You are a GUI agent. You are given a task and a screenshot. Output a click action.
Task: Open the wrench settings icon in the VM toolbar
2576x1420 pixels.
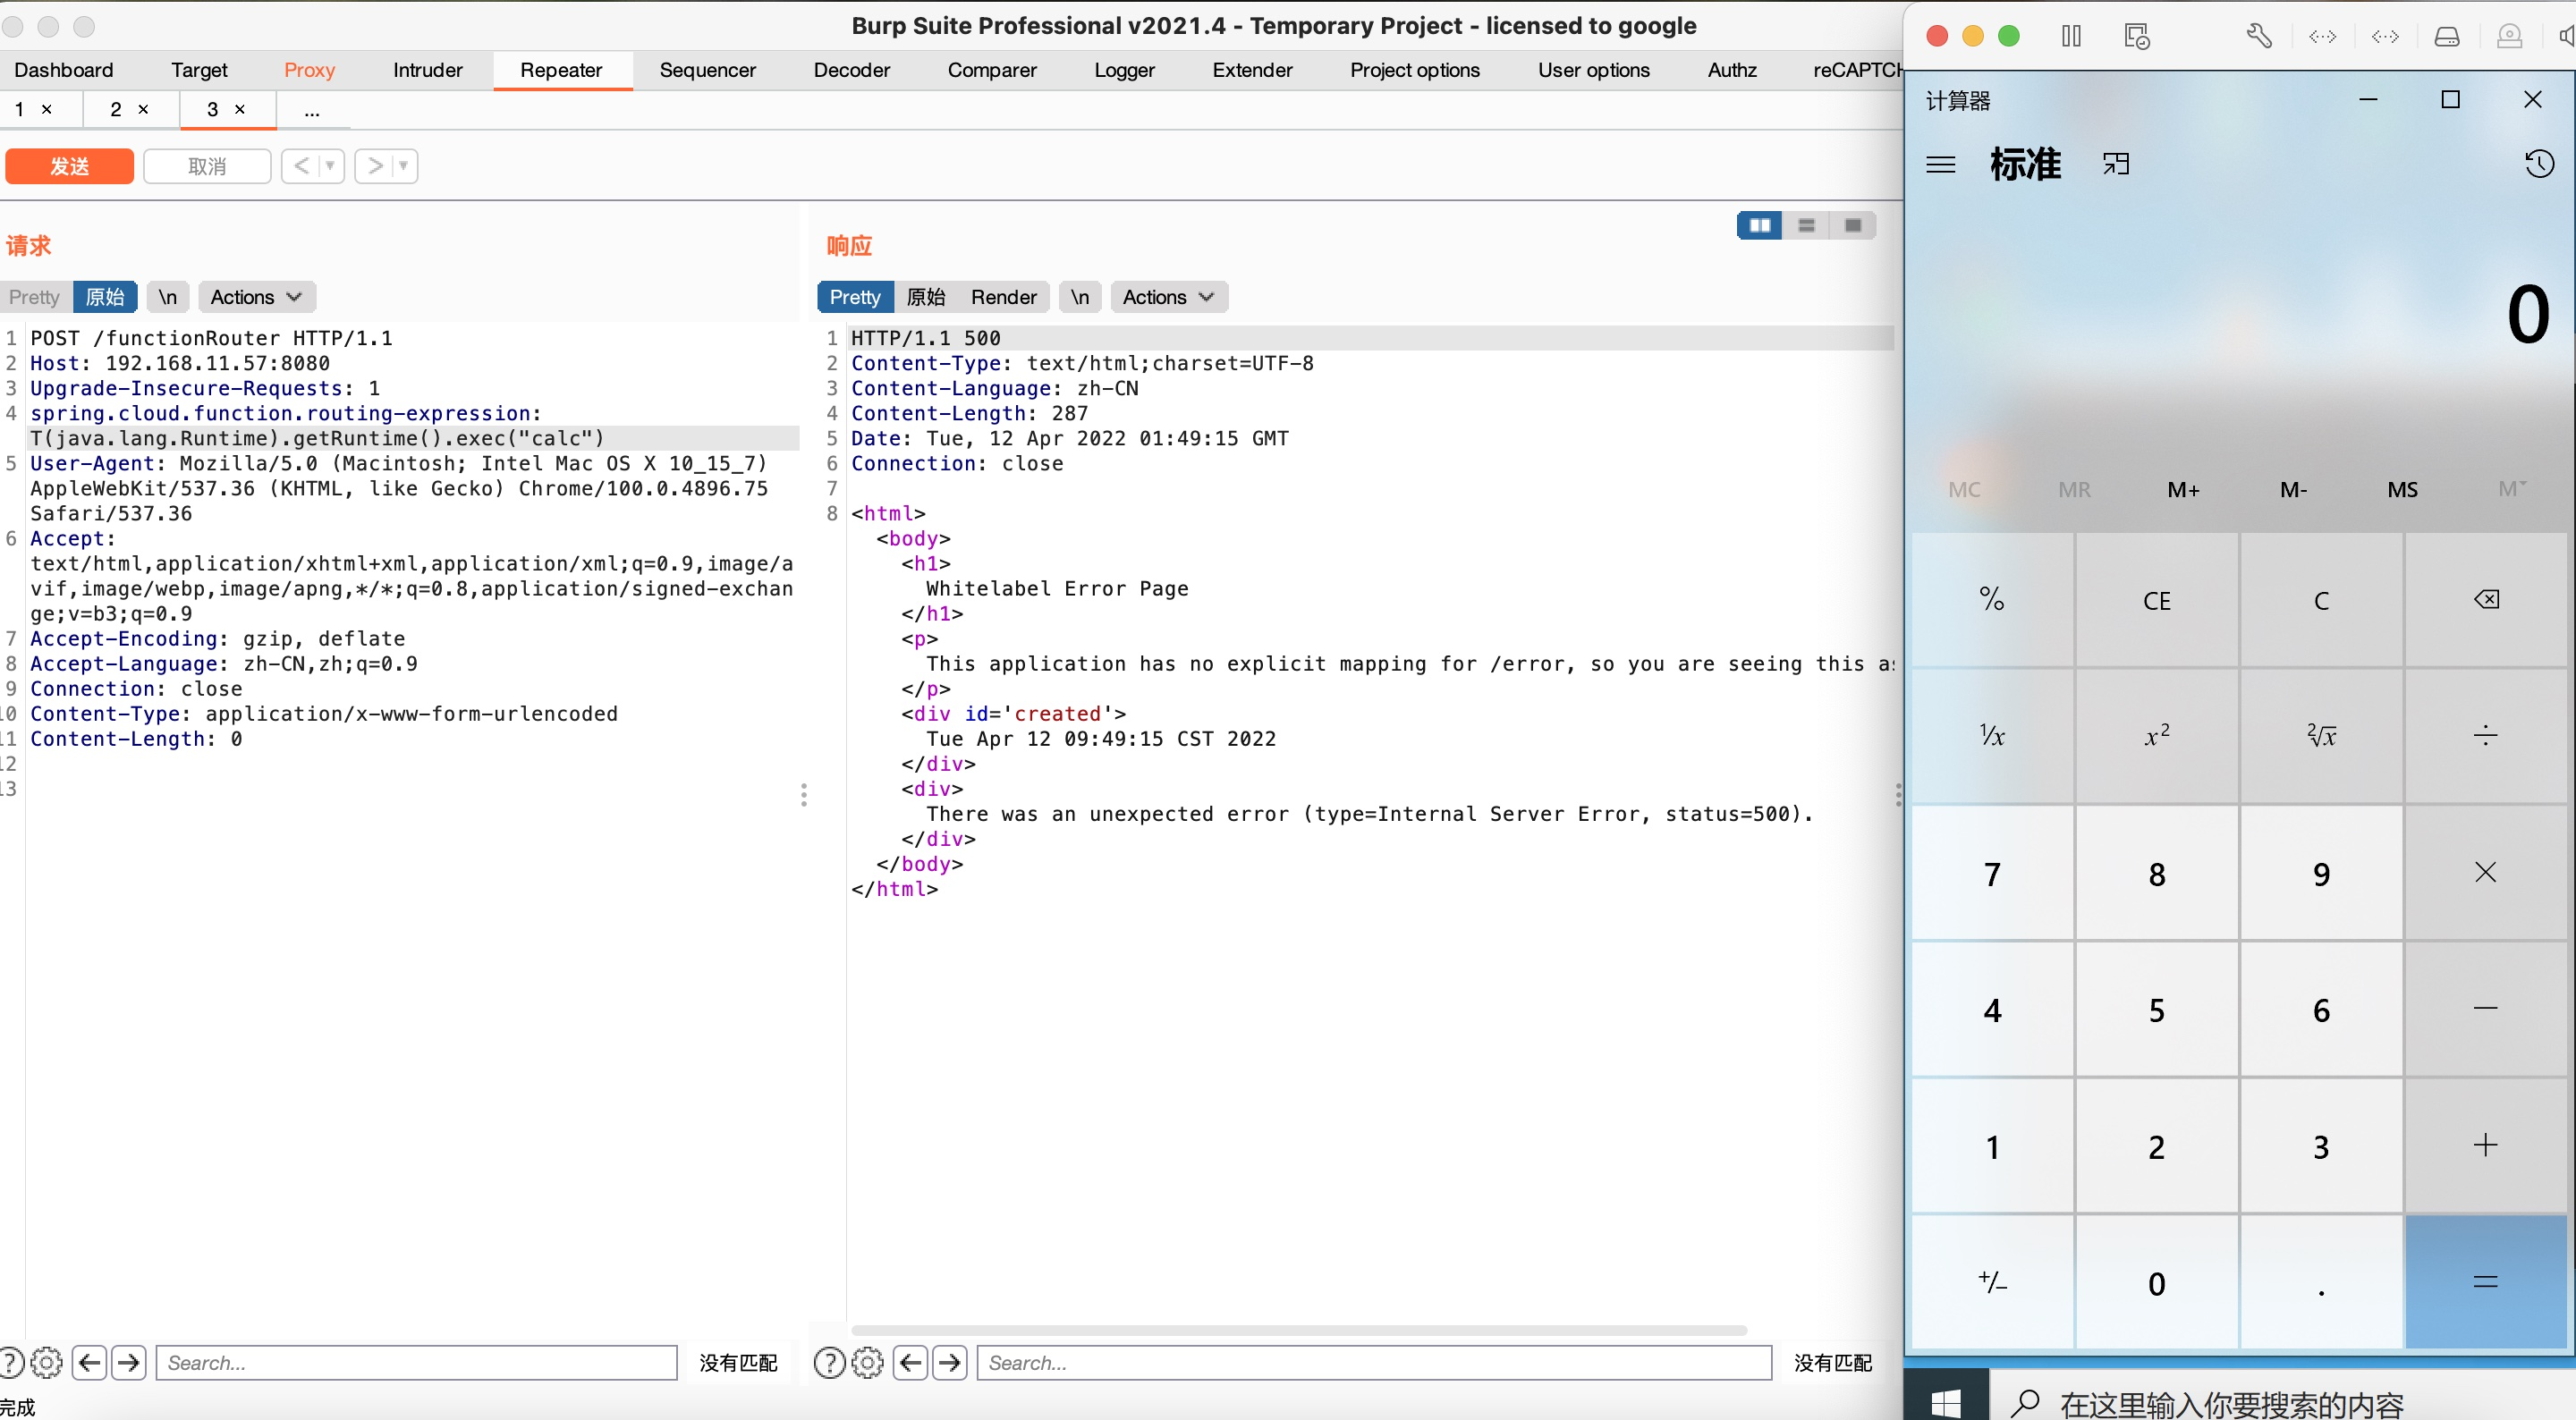pos(2259,35)
